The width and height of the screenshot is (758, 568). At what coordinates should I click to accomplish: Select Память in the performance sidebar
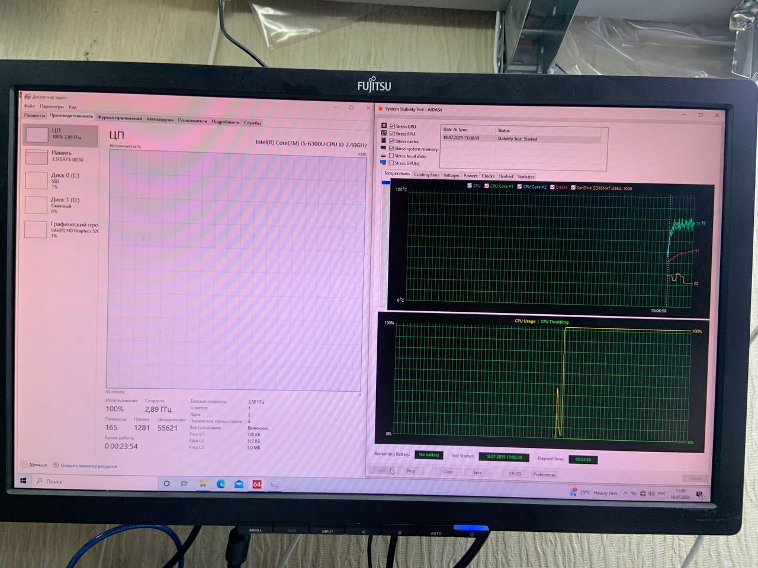[x=60, y=156]
